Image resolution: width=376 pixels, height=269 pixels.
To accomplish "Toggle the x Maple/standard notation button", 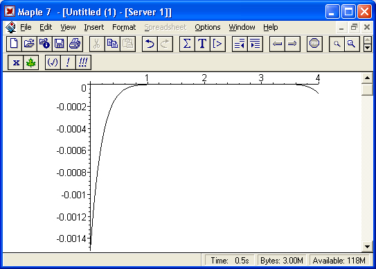I will click(x=16, y=62).
